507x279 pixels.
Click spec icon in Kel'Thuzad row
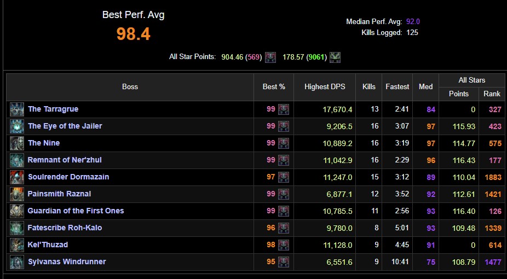(x=284, y=245)
